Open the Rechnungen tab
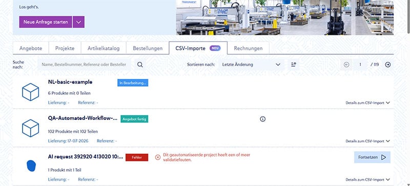The image size is (410, 186). coord(248,48)
